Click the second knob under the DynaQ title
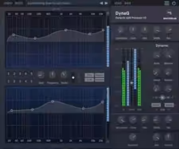Screen dimensions: 179x149 tap(132, 30)
